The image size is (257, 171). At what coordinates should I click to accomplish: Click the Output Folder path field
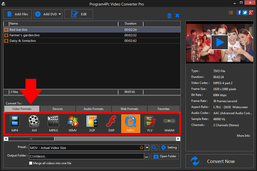point(87,156)
